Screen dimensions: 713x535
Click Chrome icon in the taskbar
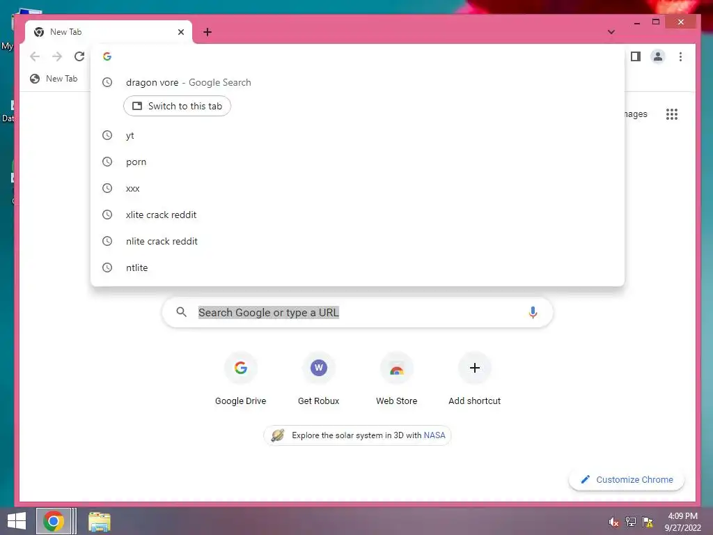(x=54, y=521)
